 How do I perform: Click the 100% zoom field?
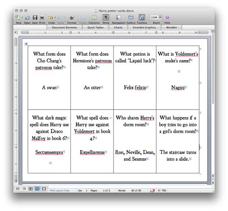click(x=154, y=17)
